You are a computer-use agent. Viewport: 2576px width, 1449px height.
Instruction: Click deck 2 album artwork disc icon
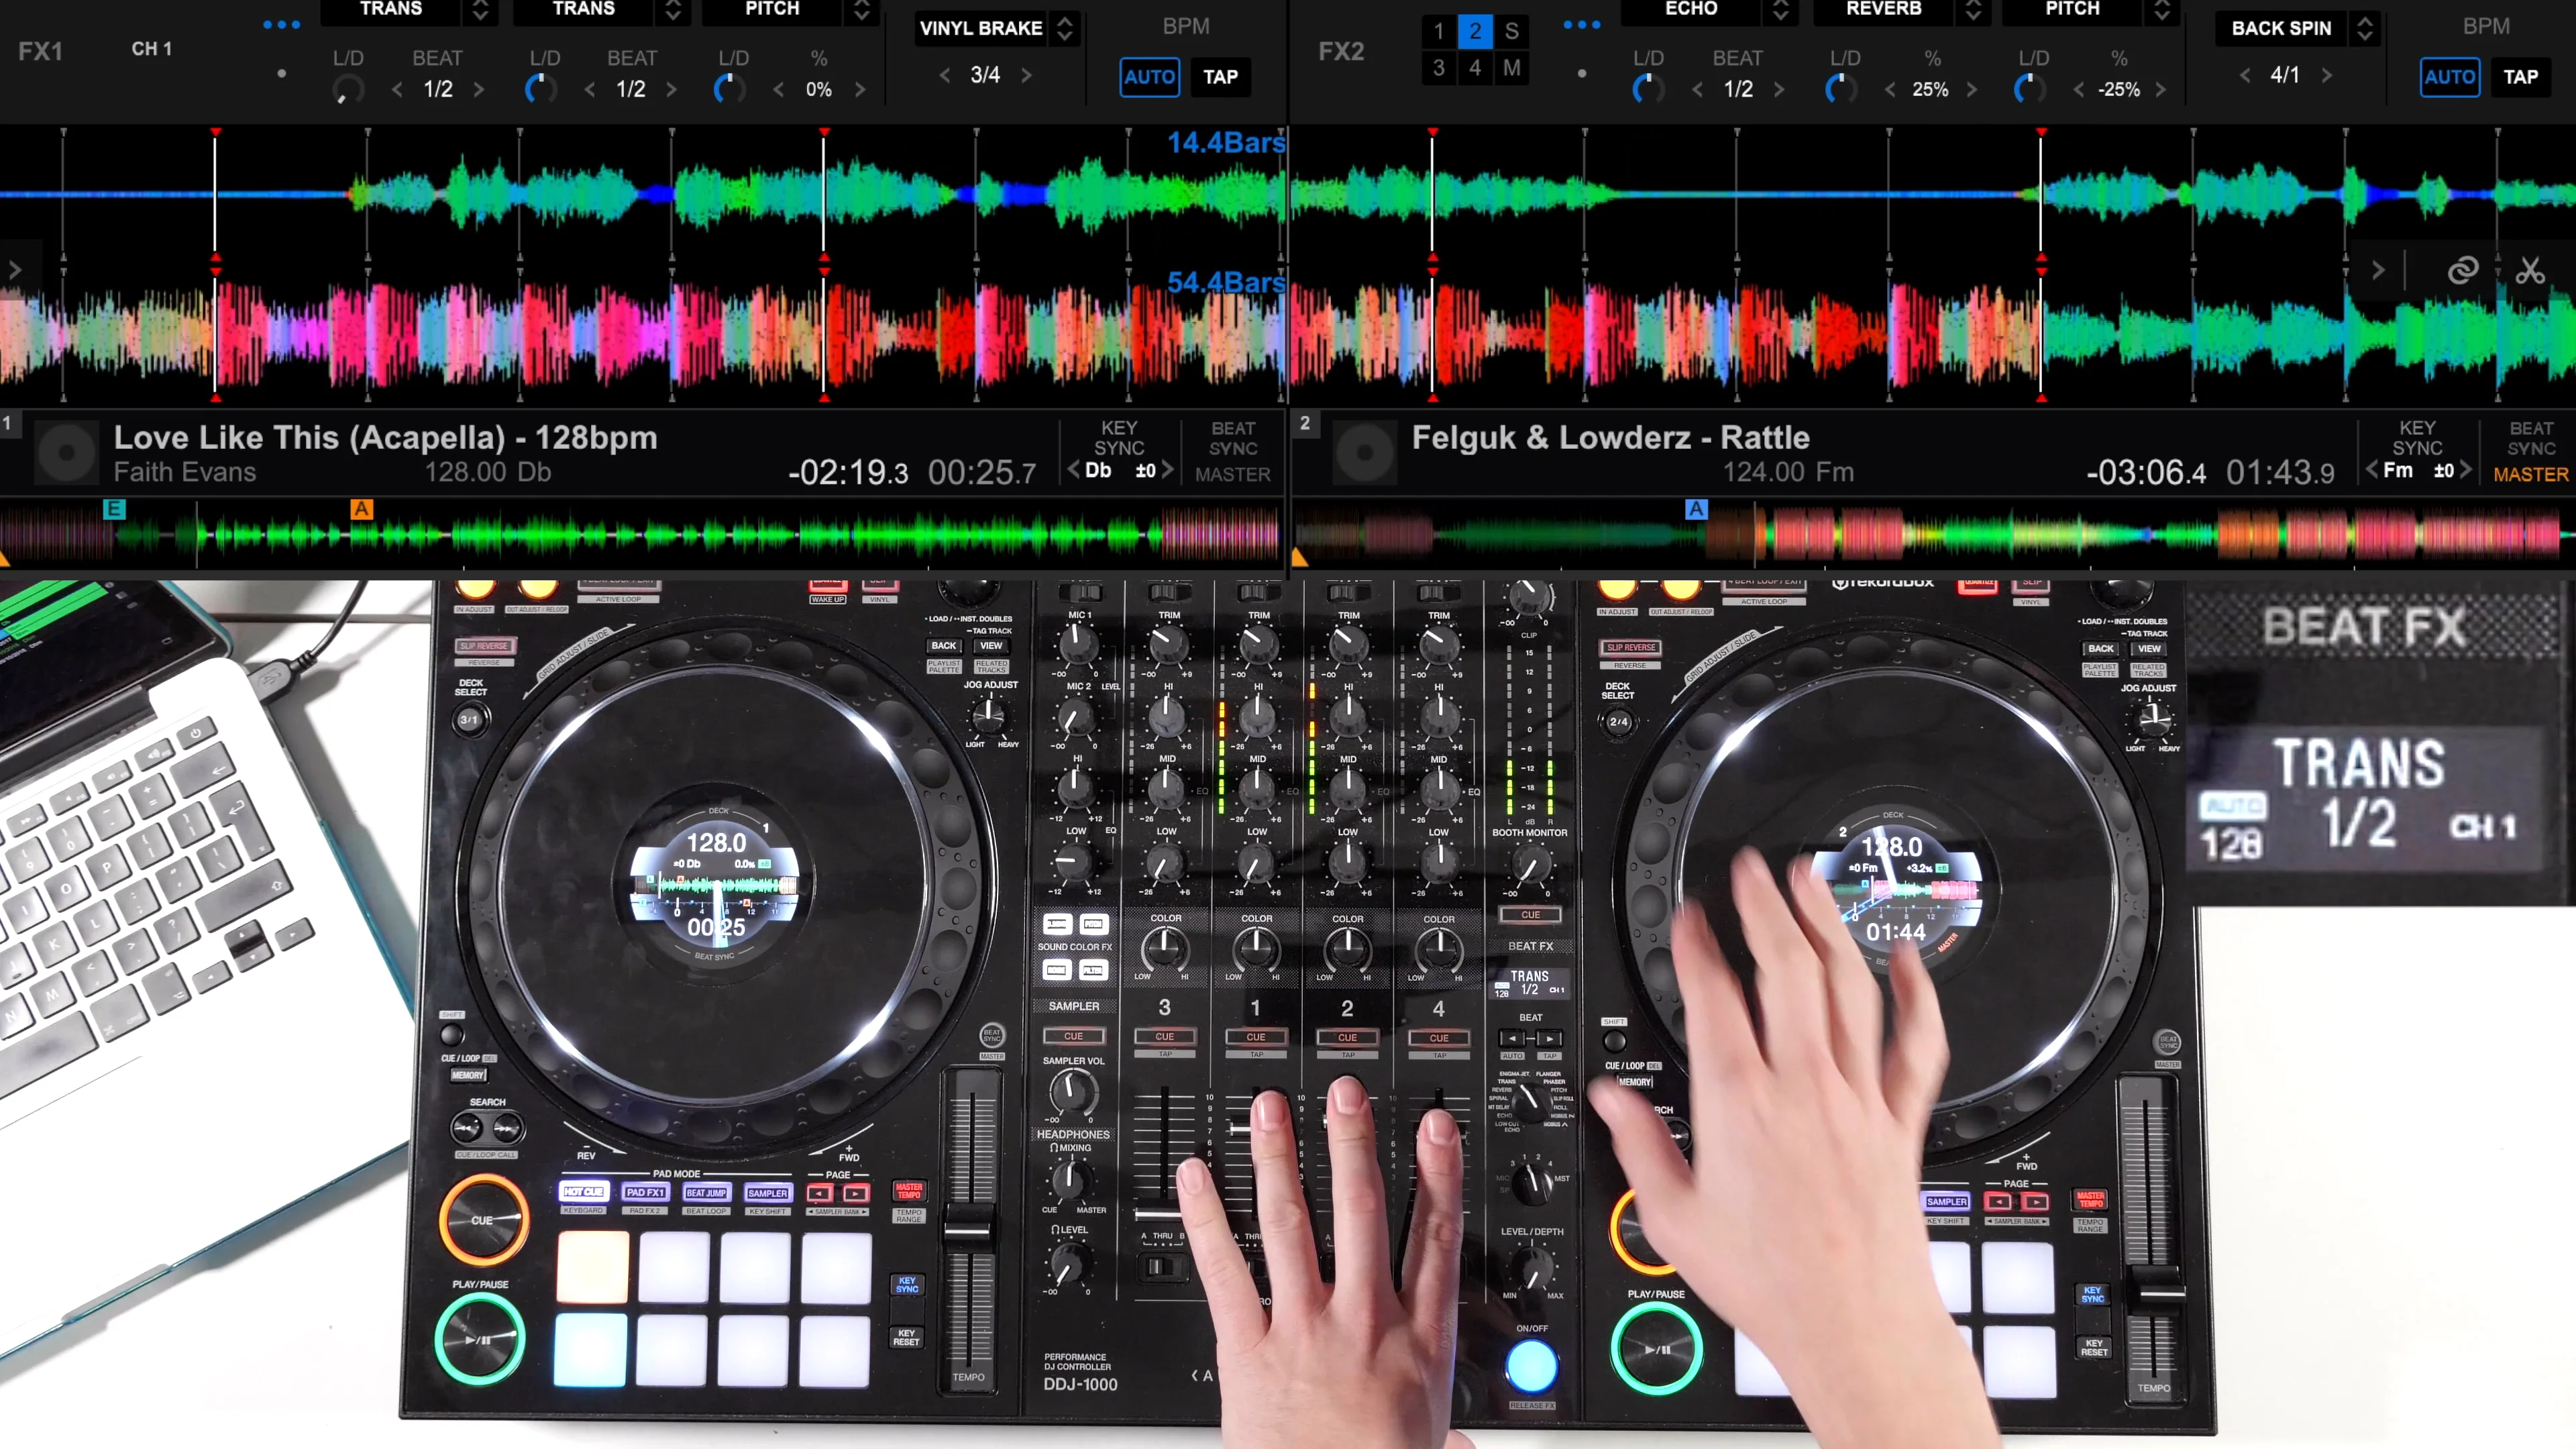click(x=1365, y=453)
